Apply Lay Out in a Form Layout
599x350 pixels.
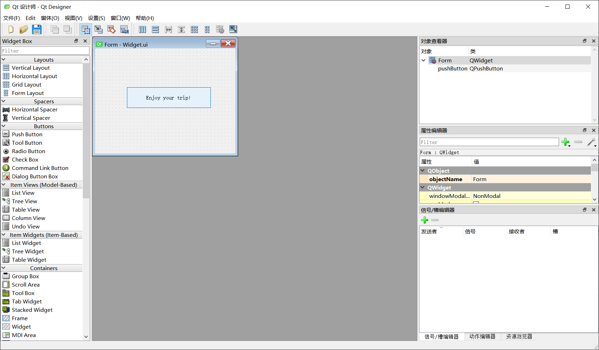pyautogui.click(x=207, y=29)
